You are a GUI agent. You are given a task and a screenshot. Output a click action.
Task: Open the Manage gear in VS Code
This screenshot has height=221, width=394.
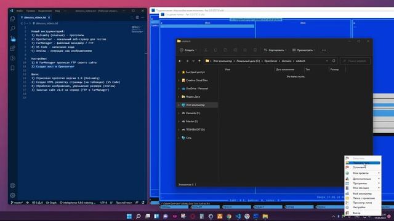coord(12,195)
